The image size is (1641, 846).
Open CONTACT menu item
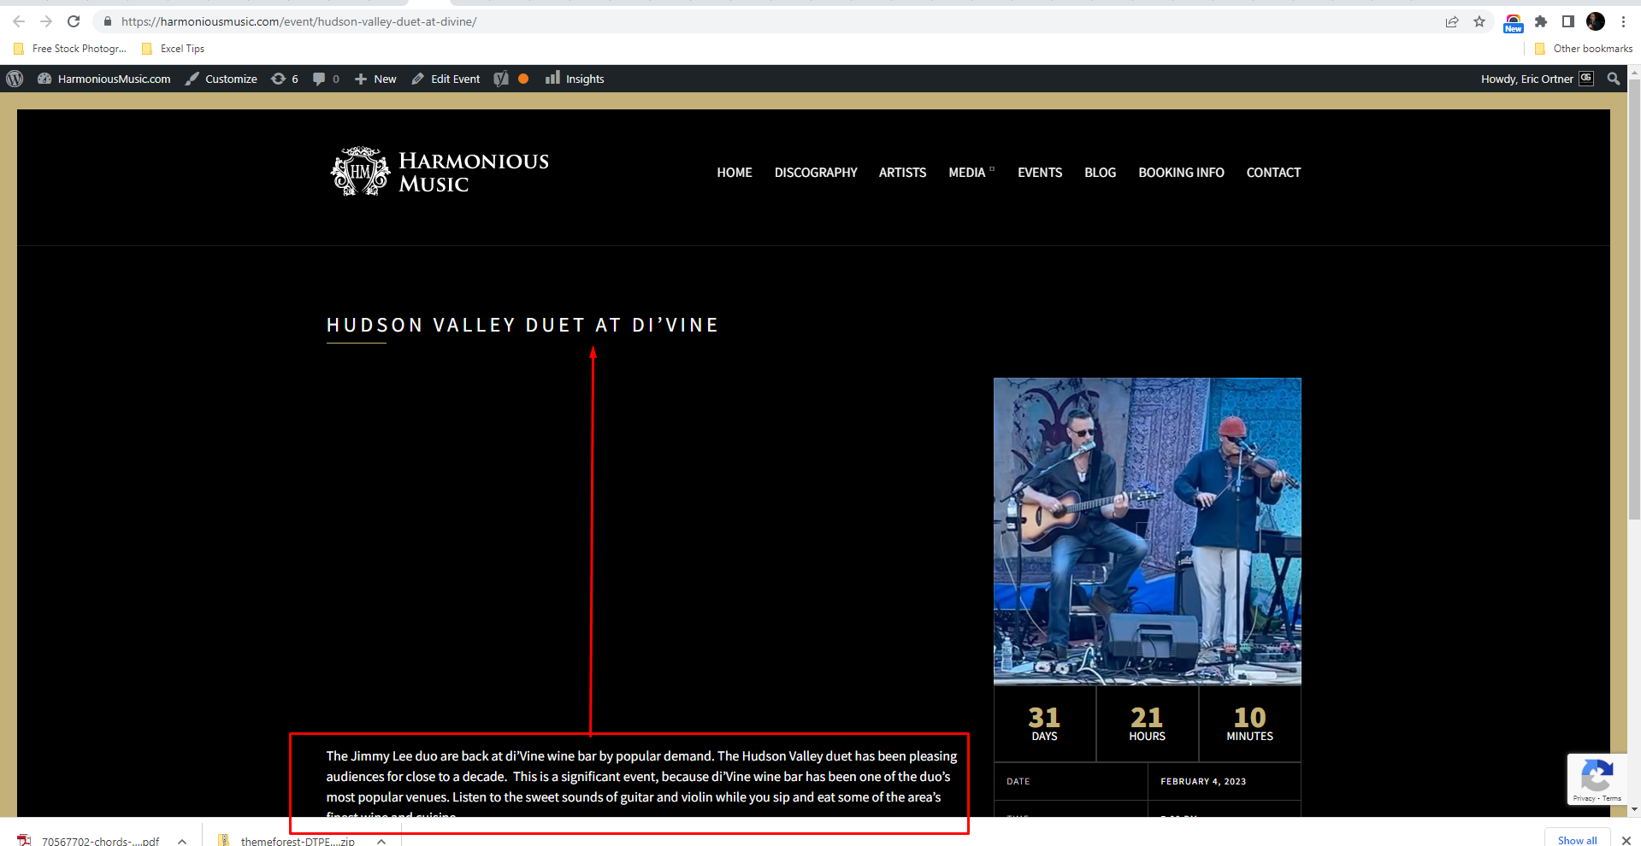1273,173
